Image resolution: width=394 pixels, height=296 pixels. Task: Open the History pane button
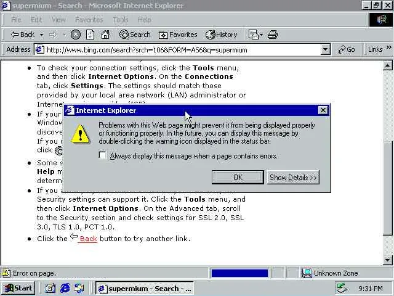(x=222, y=35)
